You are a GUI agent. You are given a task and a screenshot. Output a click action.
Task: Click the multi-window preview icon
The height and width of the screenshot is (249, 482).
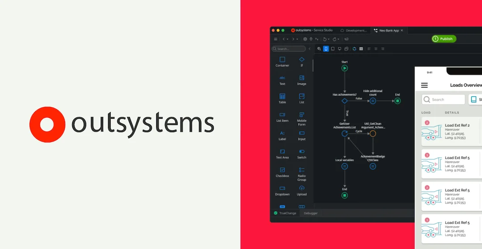[x=346, y=49]
